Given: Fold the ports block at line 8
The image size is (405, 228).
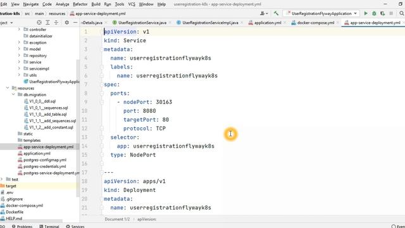Looking at the screenshot, I should click(x=101, y=93).
